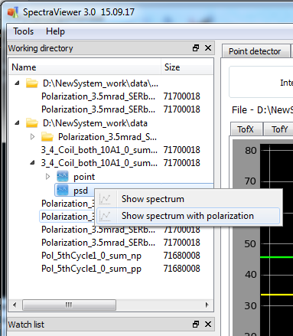Collapse the expanded 3_4_Coil_both_10A1_0_sum... file
Image resolution: width=293 pixels, height=336 pixels.
[x=32, y=162]
